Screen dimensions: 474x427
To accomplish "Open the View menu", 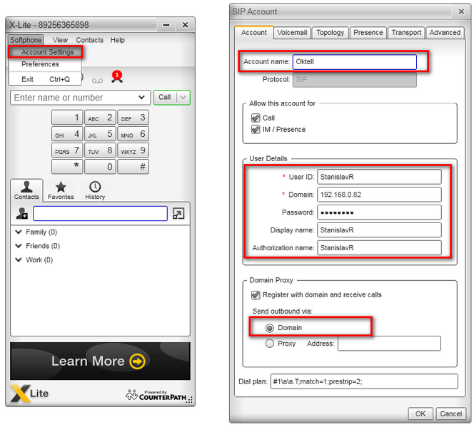I will click(60, 40).
